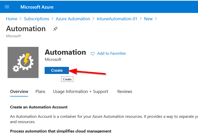Click the Automation gear logo thumbnail
Image resolution: width=198 pixels, height=133 pixels.
pos(23,62)
